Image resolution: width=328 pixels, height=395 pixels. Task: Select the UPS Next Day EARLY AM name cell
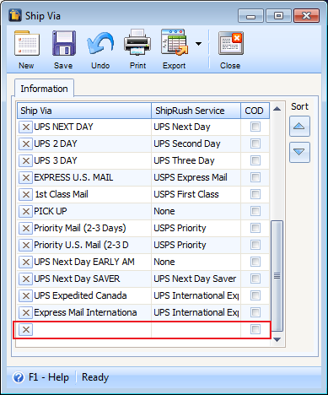pyautogui.click(x=92, y=262)
